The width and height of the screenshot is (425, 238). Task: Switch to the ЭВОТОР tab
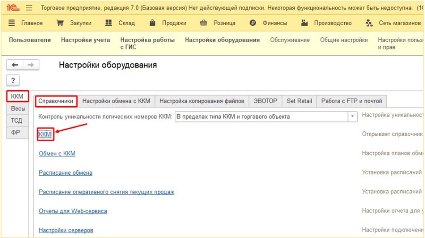[x=265, y=101]
